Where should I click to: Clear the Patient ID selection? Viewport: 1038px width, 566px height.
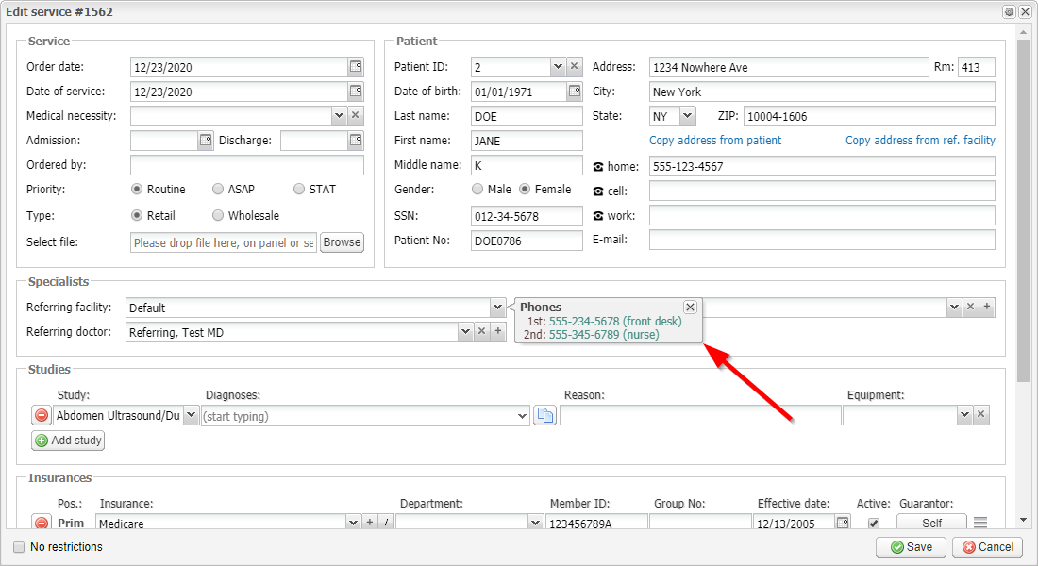[x=574, y=67]
